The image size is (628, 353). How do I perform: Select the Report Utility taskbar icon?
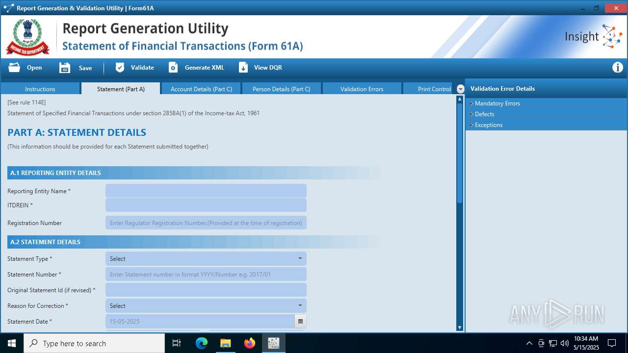(273, 343)
